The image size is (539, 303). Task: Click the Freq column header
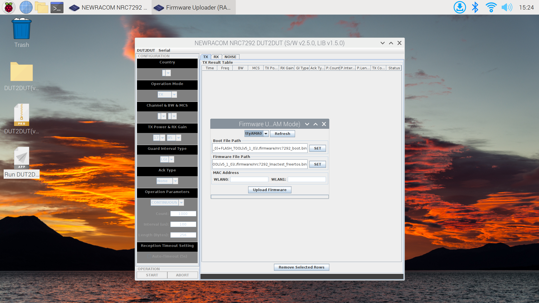point(225,68)
